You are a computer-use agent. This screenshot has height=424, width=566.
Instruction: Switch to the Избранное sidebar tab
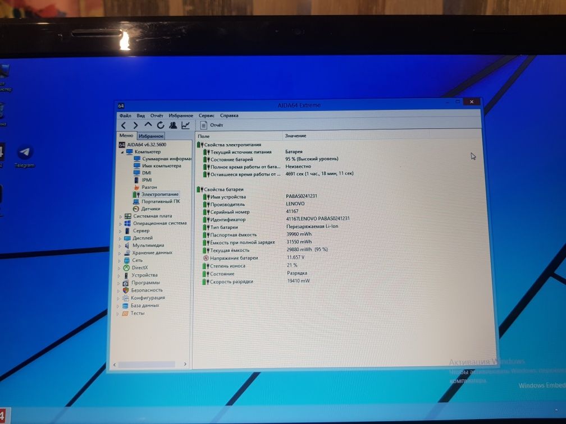pyautogui.click(x=151, y=136)
